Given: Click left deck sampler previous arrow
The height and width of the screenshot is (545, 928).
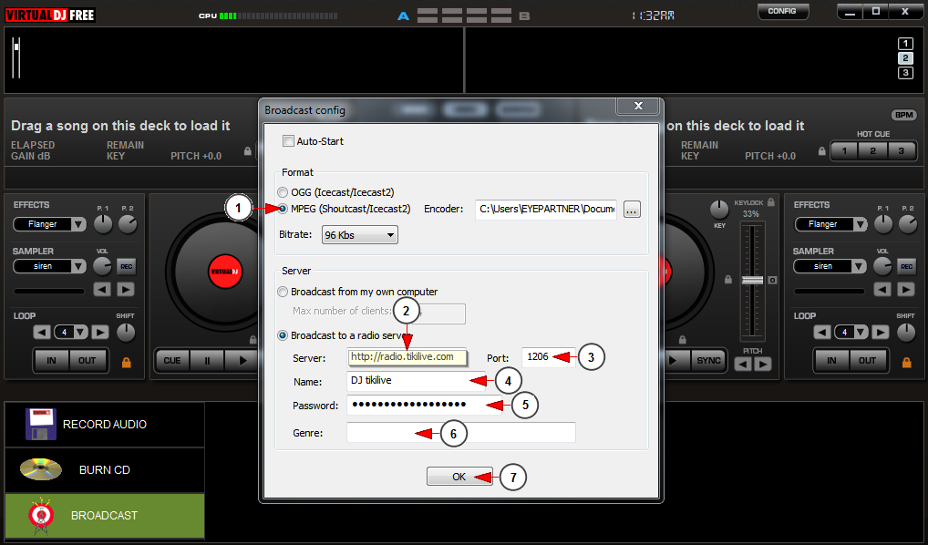Looking at the screenshot, I should point(102,290).
